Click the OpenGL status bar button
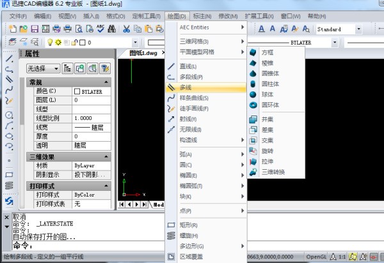Viewport: 384px width, 263px height. pos(316,257)
